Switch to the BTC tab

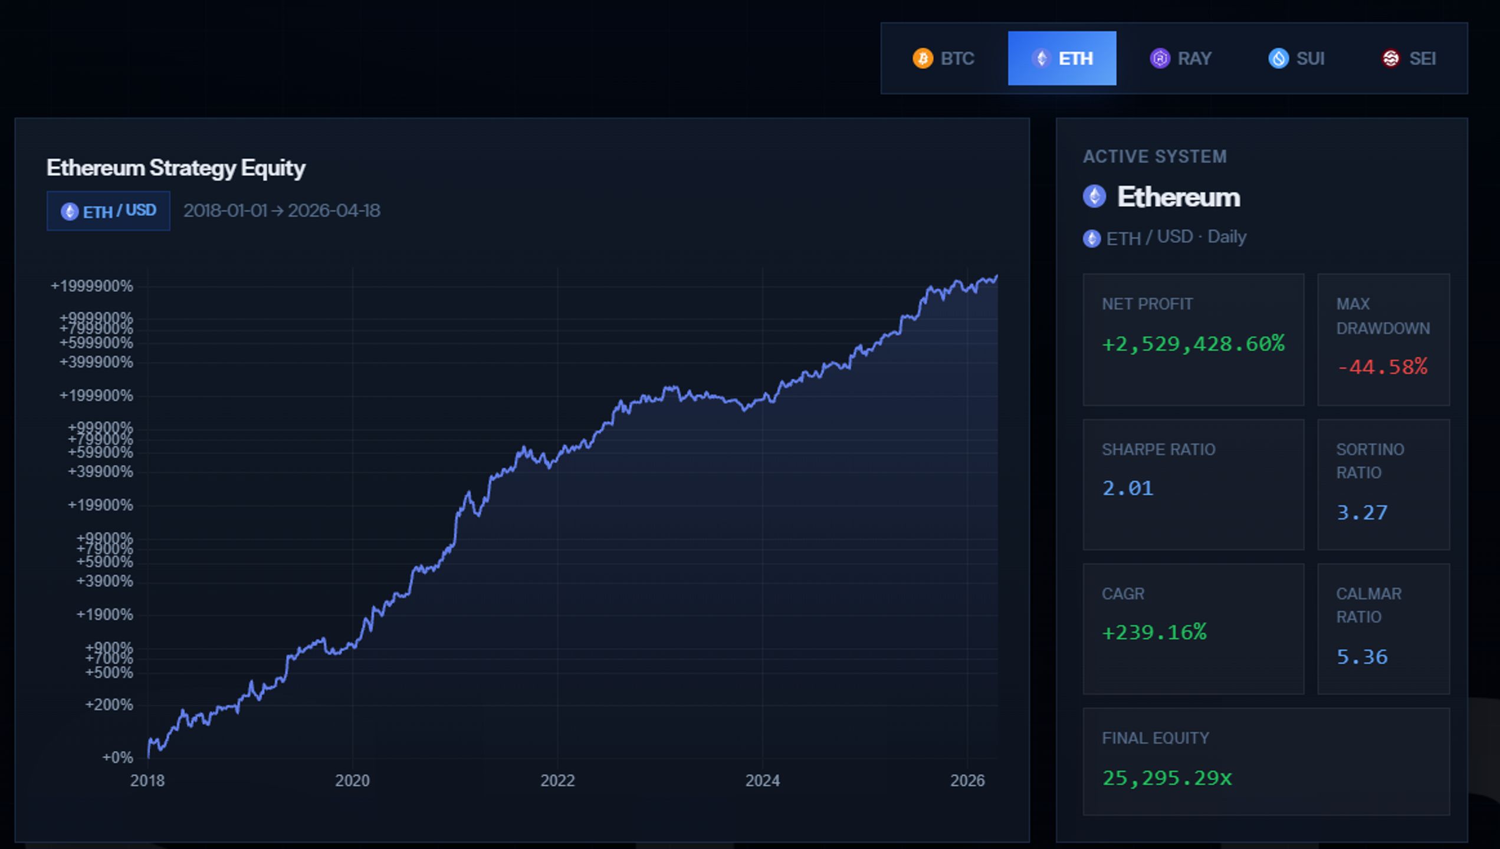(x=944, y=58)
